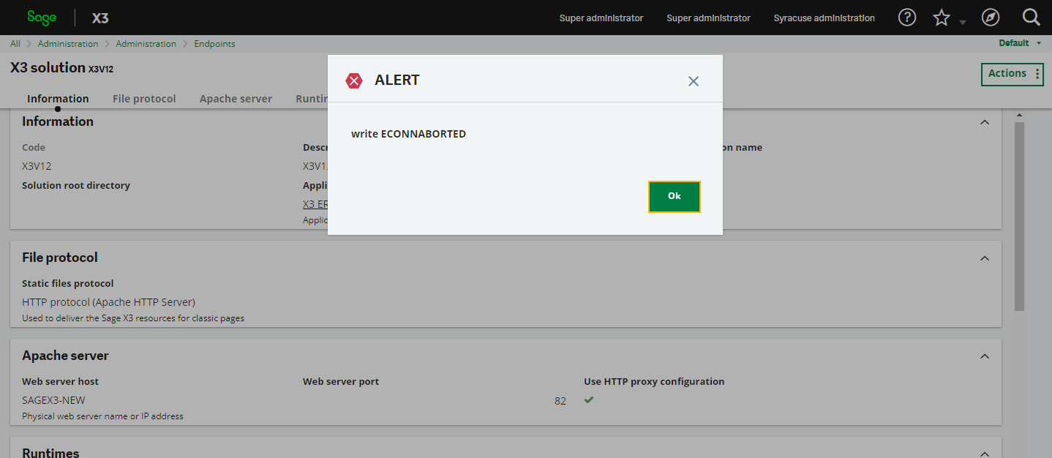Switch to the Apache server tab
The image size is (1052, 458).
point(236,98)
